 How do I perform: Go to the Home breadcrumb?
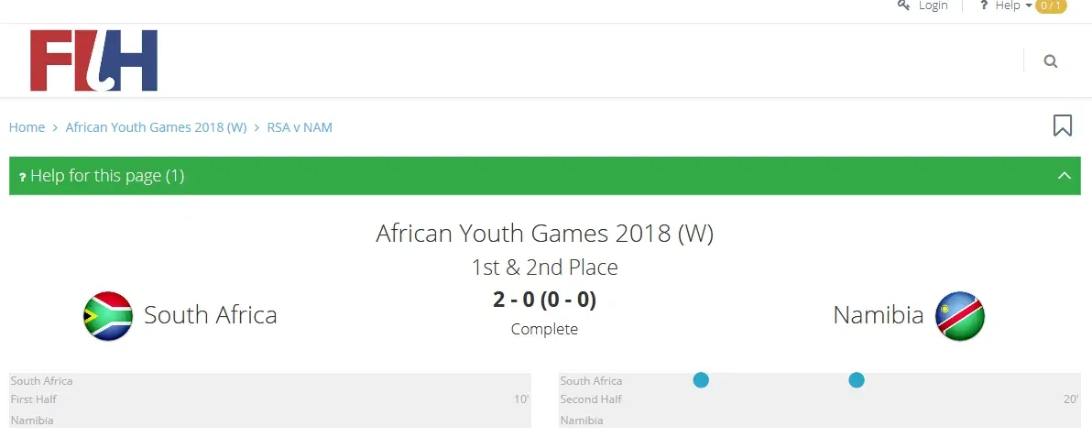point(27,127)
